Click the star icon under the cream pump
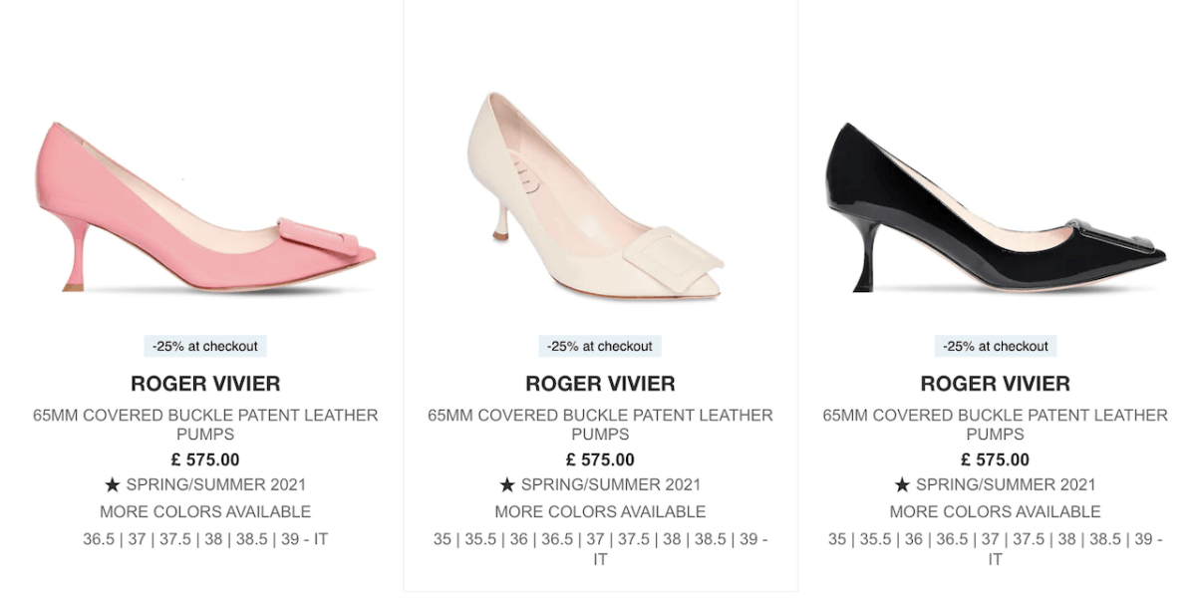The image size is (1196, 601). click(507, 485)
